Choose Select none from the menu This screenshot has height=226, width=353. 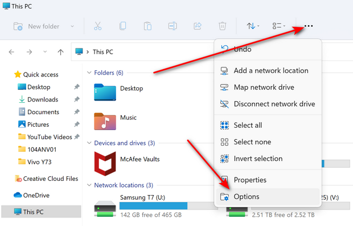tap(268, 142)
